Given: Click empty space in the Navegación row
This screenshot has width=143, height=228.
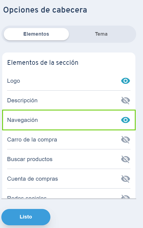Looking at the screenshot, I should 79,120.
